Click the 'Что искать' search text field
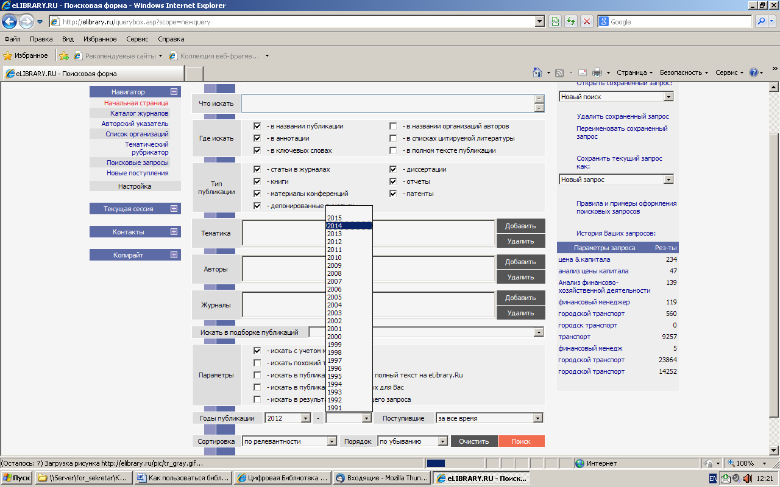Screen dimensions: 780x487 388,103
